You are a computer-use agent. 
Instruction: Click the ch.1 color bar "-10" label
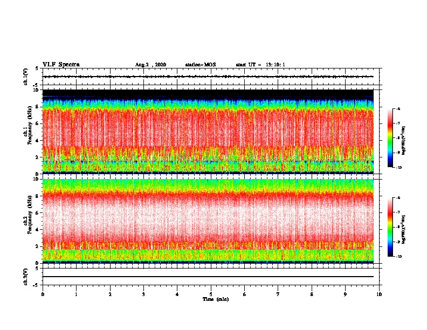[x=399, y=168]
